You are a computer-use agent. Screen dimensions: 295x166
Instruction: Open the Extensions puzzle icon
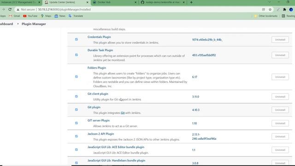(x=284, y=9)
